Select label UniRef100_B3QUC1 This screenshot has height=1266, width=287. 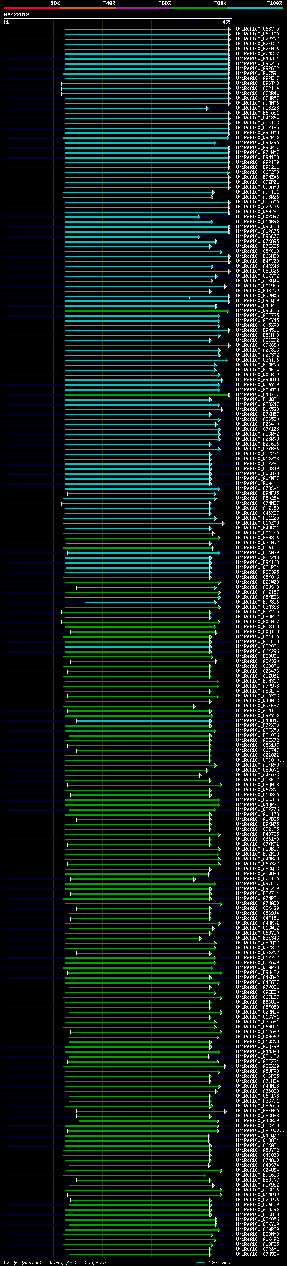[257, 657]
